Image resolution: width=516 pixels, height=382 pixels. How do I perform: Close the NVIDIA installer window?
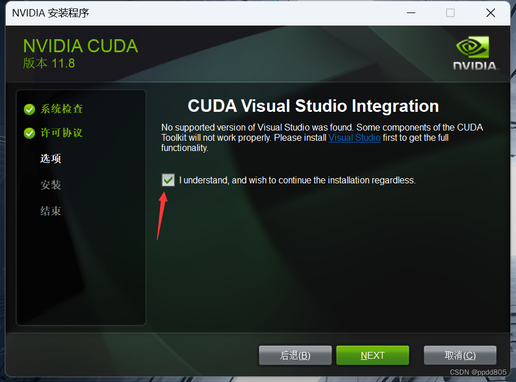point(490,13)
